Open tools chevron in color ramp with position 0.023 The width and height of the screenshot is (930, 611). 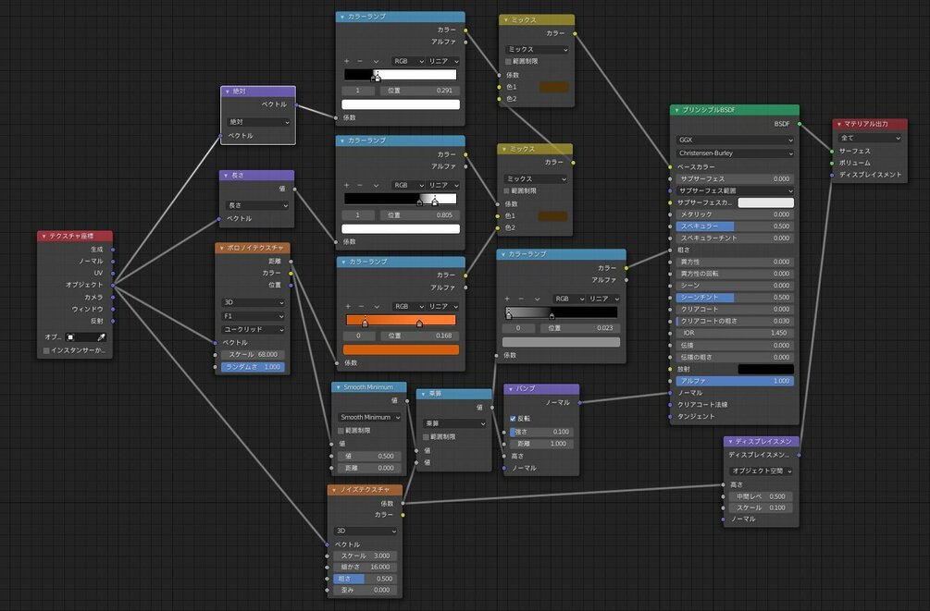pos(537,299)
